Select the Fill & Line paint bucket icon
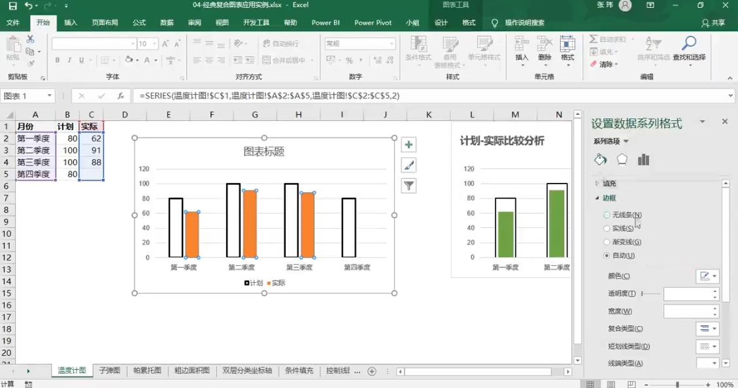Image resolution: width=738 pixels, height=388 pixels. click(x=599, y=159)
